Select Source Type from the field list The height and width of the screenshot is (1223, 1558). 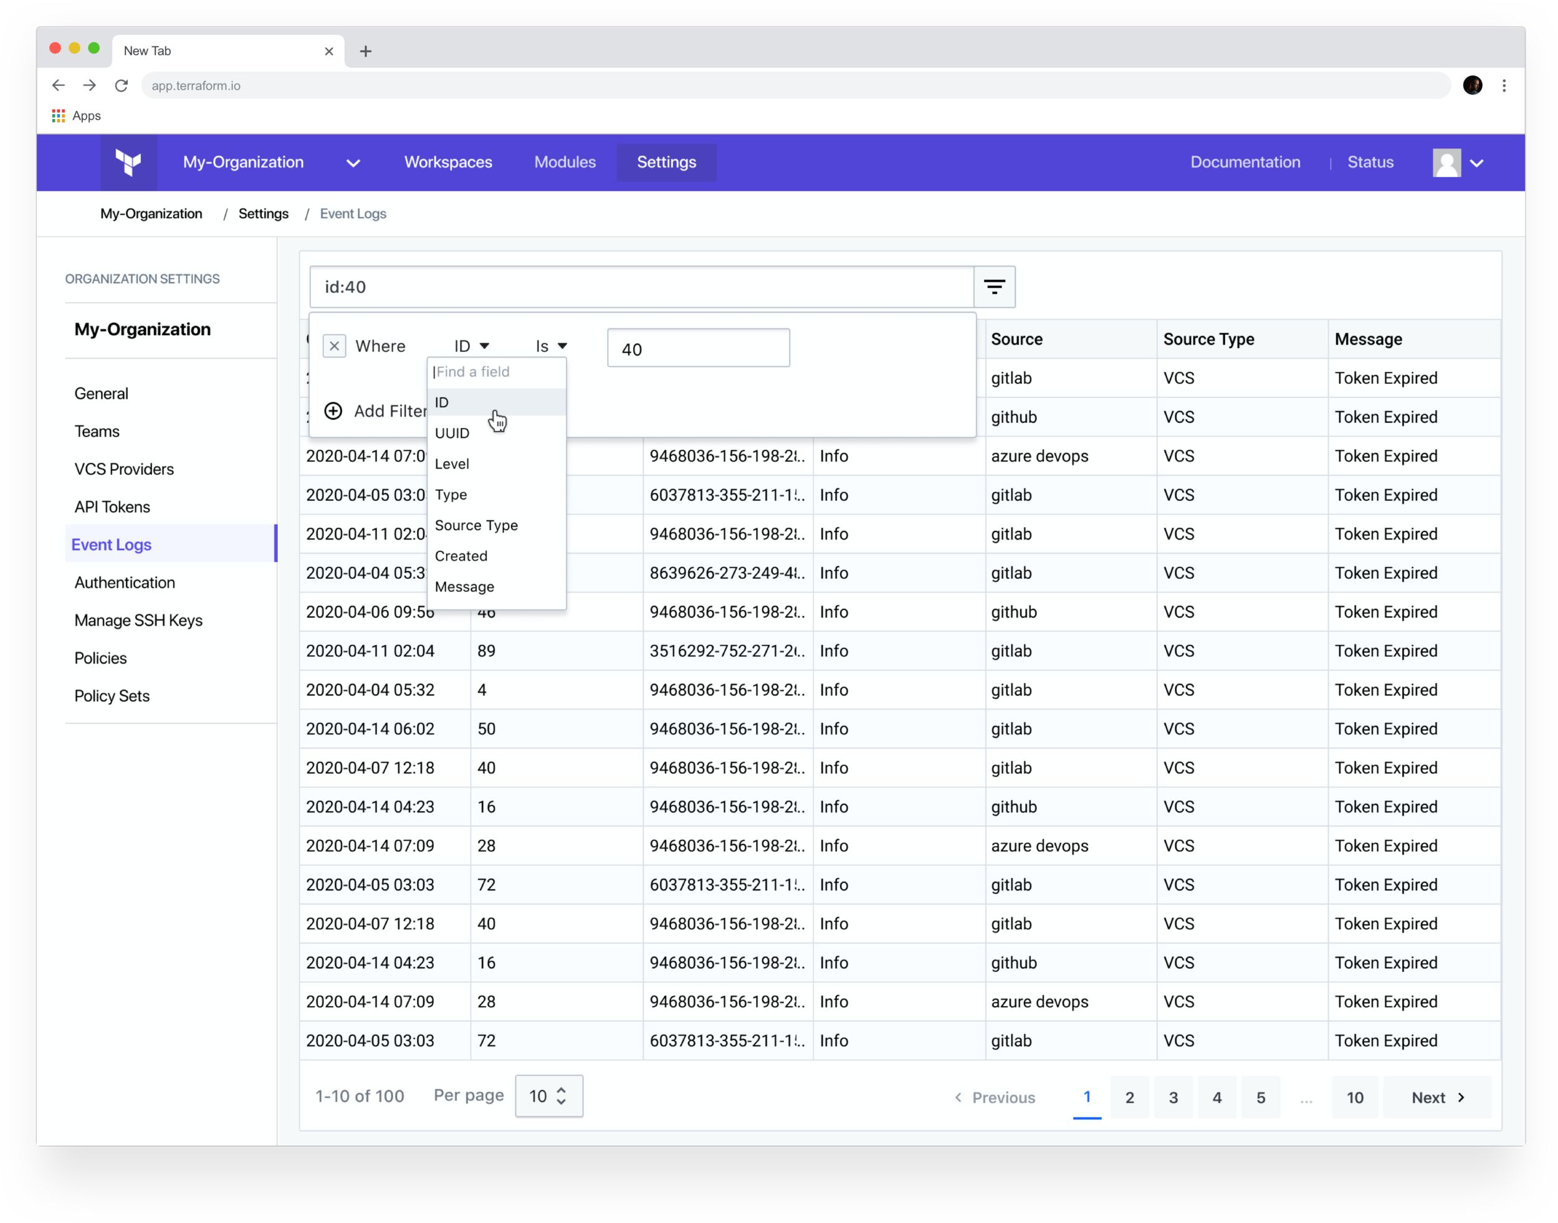[x=476, y=525]
